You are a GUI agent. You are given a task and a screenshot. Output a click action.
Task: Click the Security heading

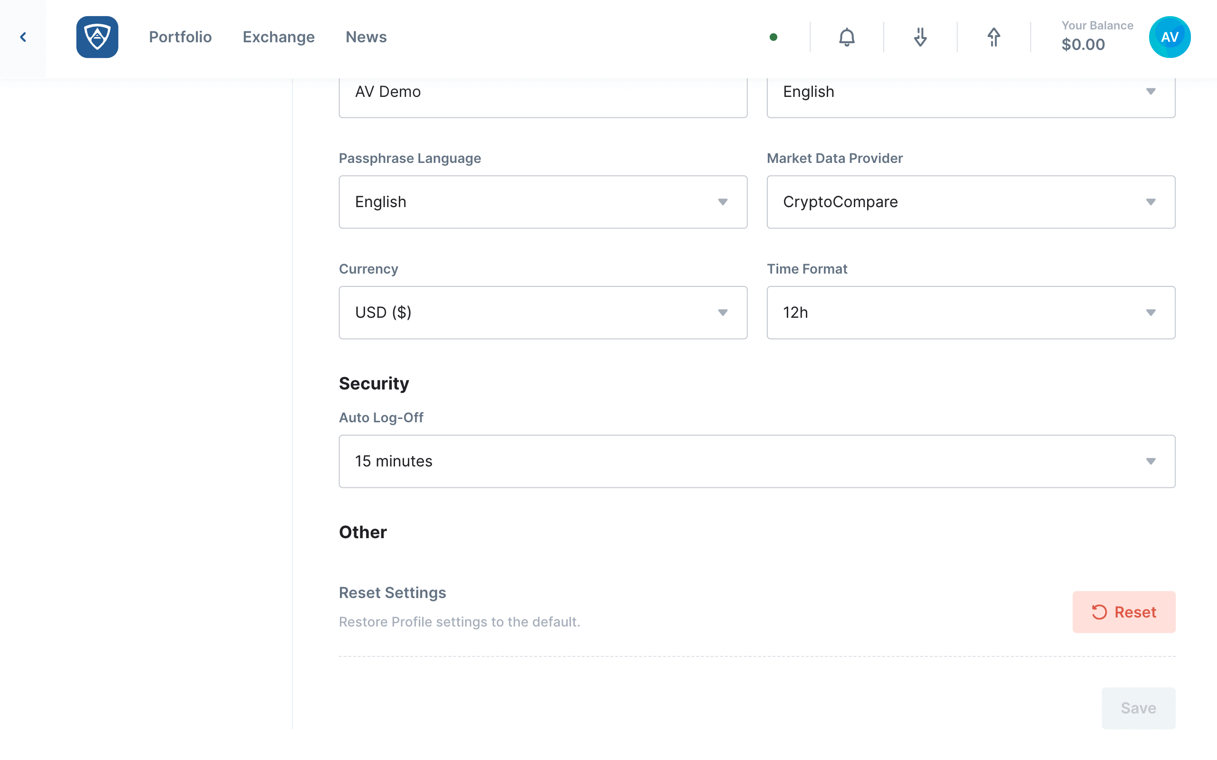tap(374, 383)
